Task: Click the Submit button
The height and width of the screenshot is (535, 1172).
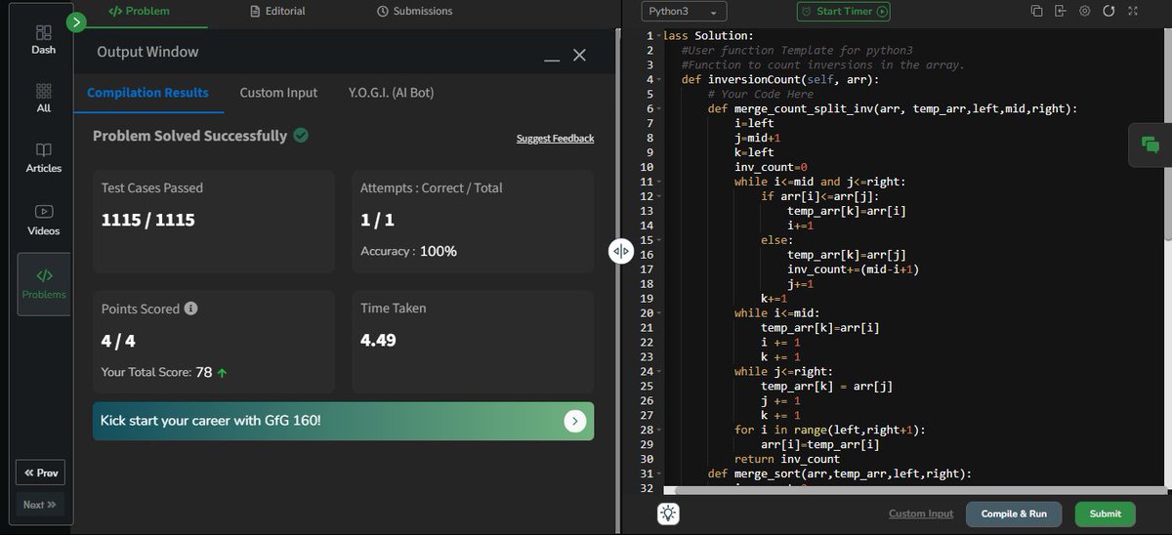Action: coord(1105,514)
